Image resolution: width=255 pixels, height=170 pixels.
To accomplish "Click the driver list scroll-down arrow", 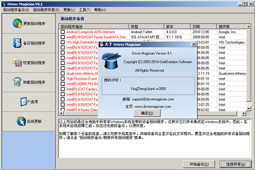I will tap(249, 109).
